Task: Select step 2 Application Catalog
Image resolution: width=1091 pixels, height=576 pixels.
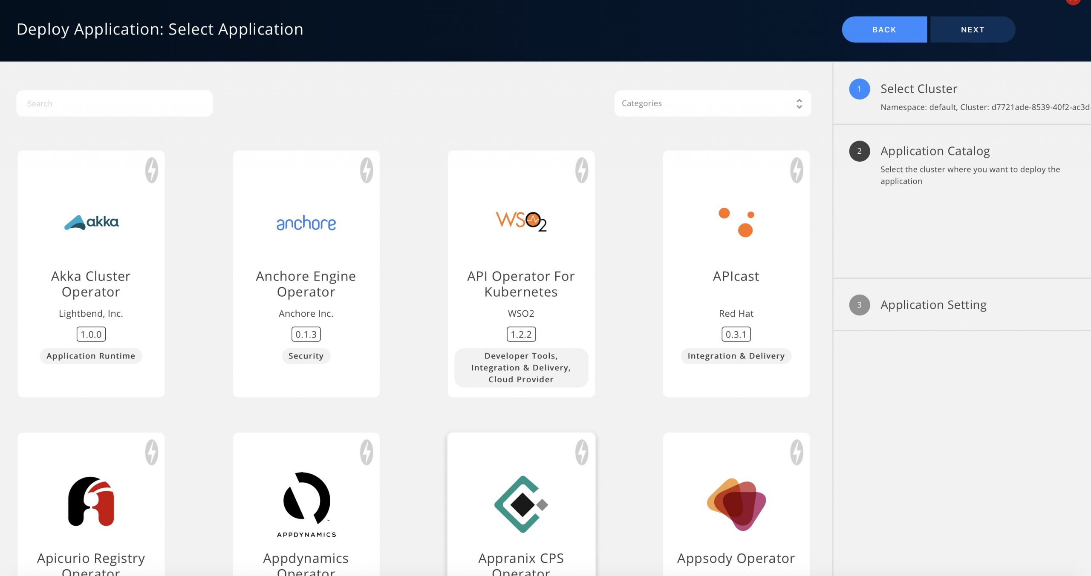Action: point(935,151)
